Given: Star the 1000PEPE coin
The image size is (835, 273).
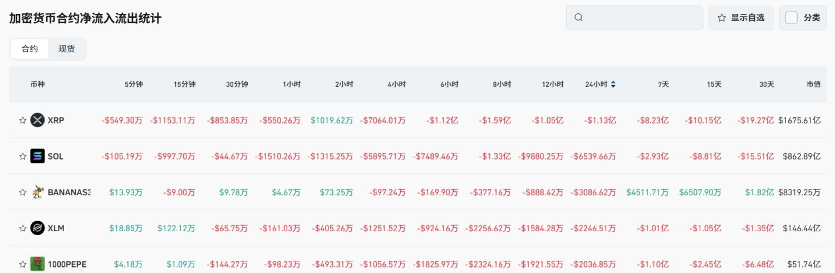Looking at the screenshot, I should click(23, 264).
